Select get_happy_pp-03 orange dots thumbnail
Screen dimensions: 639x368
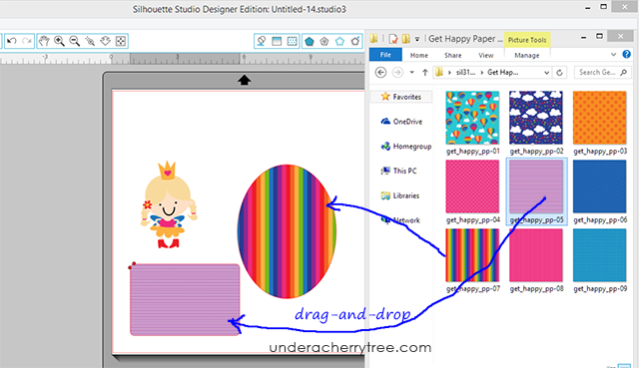coord(599,118)
